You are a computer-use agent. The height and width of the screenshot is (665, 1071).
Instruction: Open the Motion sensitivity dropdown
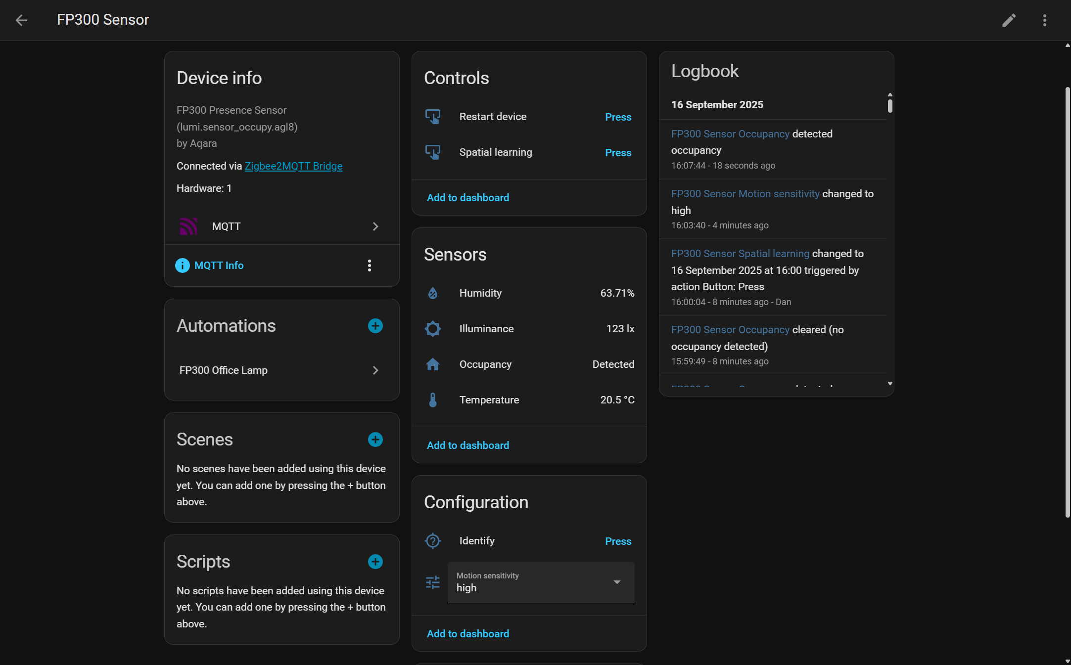(541, 582)
